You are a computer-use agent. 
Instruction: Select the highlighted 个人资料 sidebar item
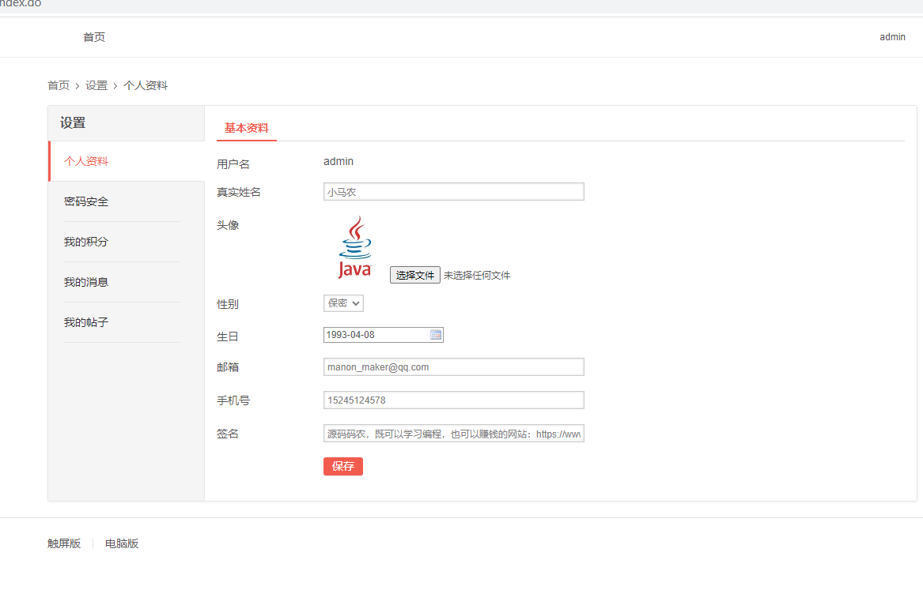(x=85, y=160)
